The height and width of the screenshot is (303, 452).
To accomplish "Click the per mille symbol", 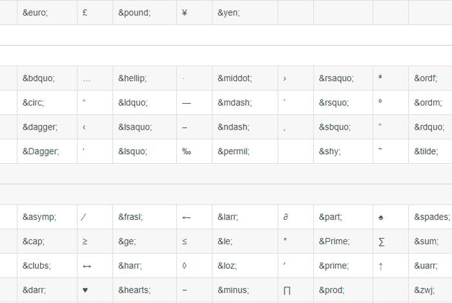I will tap(186, 151).
